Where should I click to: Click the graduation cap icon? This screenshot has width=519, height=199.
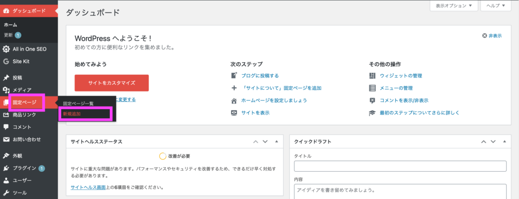coord(373,113)
